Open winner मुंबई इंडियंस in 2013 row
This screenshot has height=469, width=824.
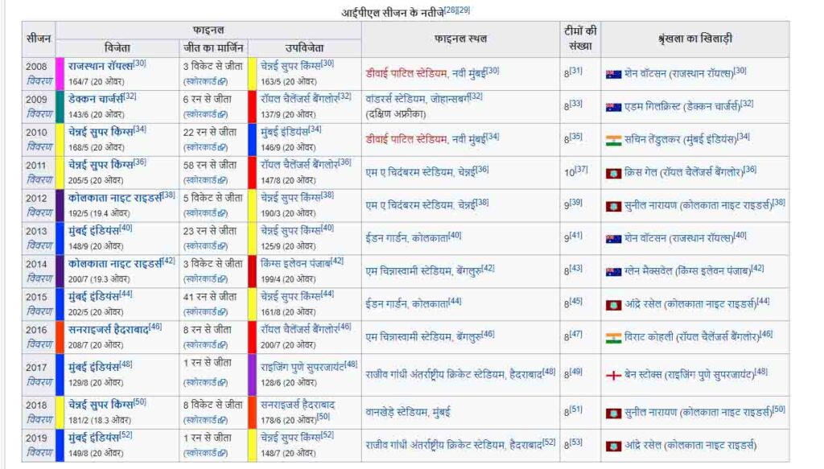[93, 231]
